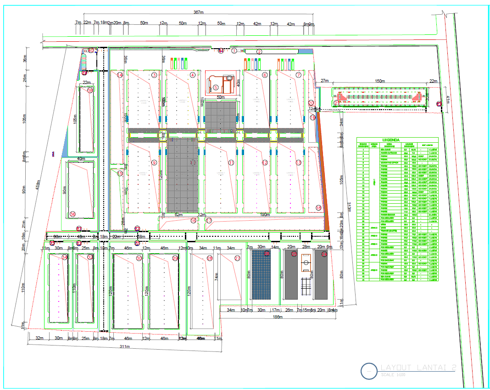Click the title block circle symbol

369,371
